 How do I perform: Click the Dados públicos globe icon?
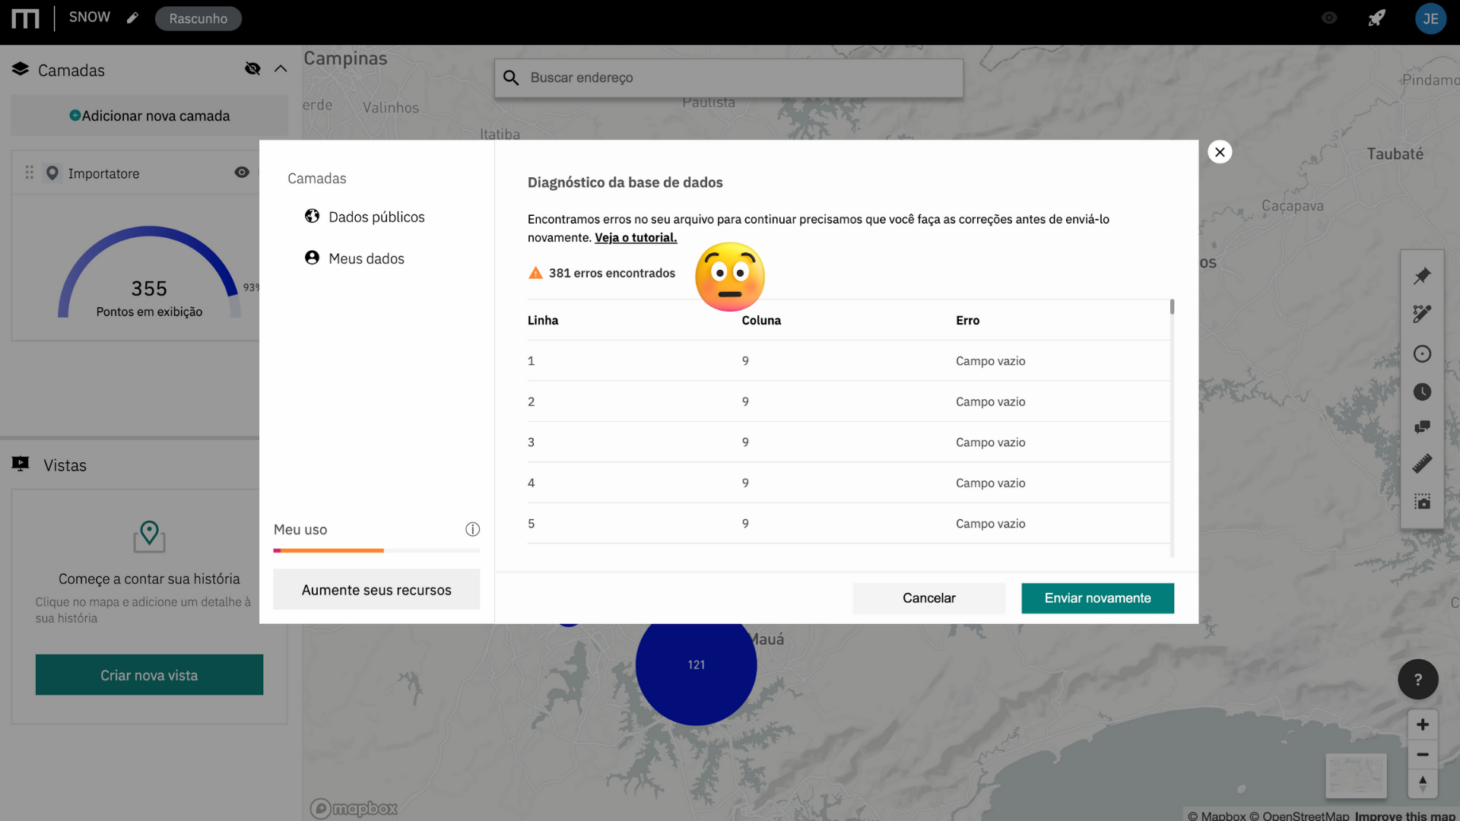click(312, 216)
